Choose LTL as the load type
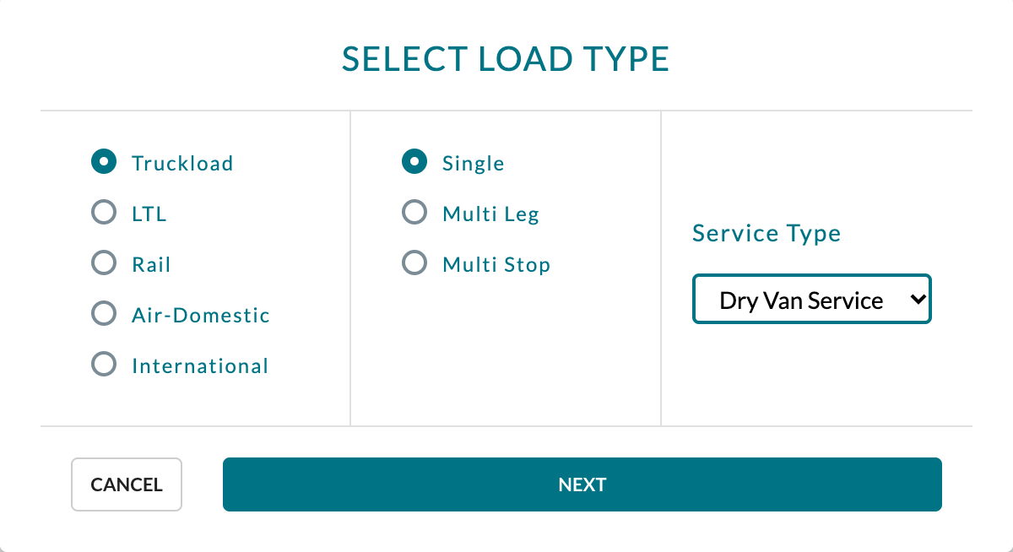The width and height of the screenshot is (1013, 552). click(103, 212)
